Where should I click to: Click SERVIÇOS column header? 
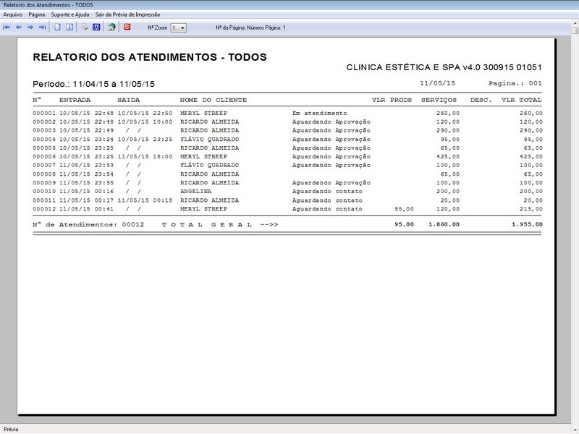pyautogui.click(x=439, y=100)
